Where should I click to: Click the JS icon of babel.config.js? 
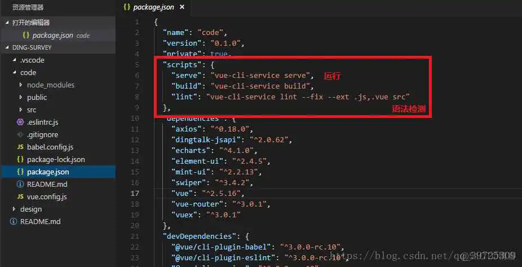(x=20, y=147)
